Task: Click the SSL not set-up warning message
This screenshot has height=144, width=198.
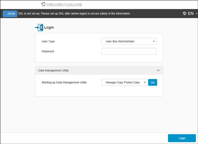Action: 74,13
